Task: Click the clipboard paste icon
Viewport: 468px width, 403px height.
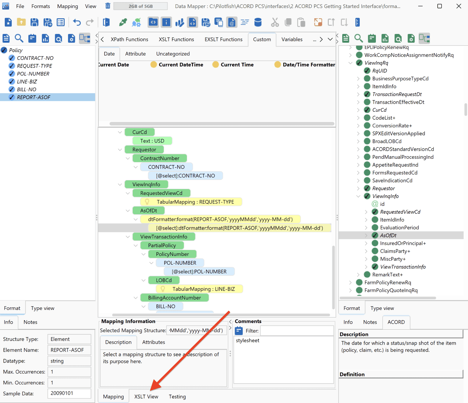Action: [x=301, y=22]
